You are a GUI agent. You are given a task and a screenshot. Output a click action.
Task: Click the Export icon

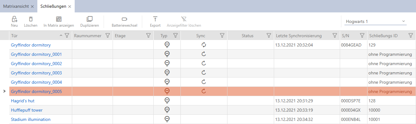[x=155, y=19]
